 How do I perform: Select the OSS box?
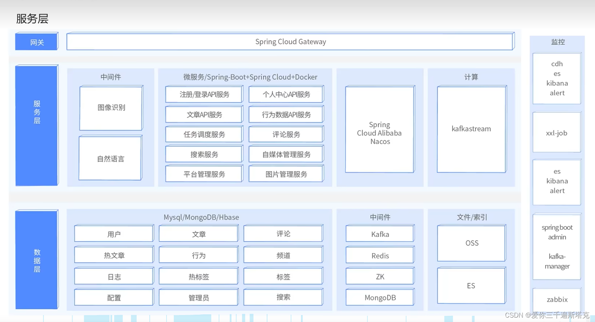coord(471,243)
